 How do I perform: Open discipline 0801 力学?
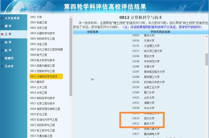pos(36,17)
